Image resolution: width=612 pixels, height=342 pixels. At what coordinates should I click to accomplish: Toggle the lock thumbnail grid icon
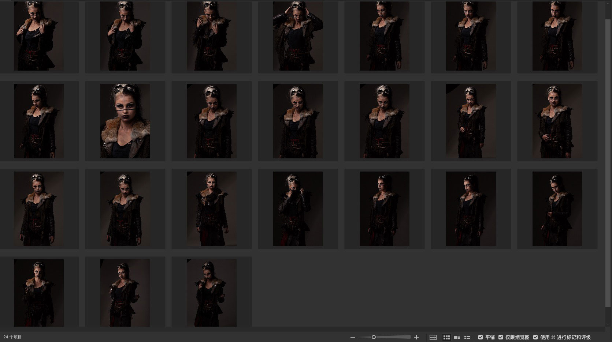pyautogui.click(x=433, y=337)
